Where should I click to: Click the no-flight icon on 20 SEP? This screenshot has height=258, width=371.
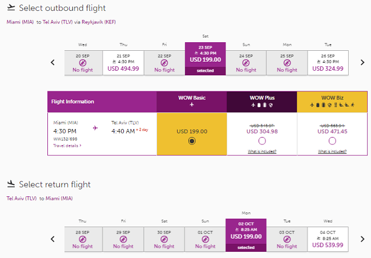(83, 63)
